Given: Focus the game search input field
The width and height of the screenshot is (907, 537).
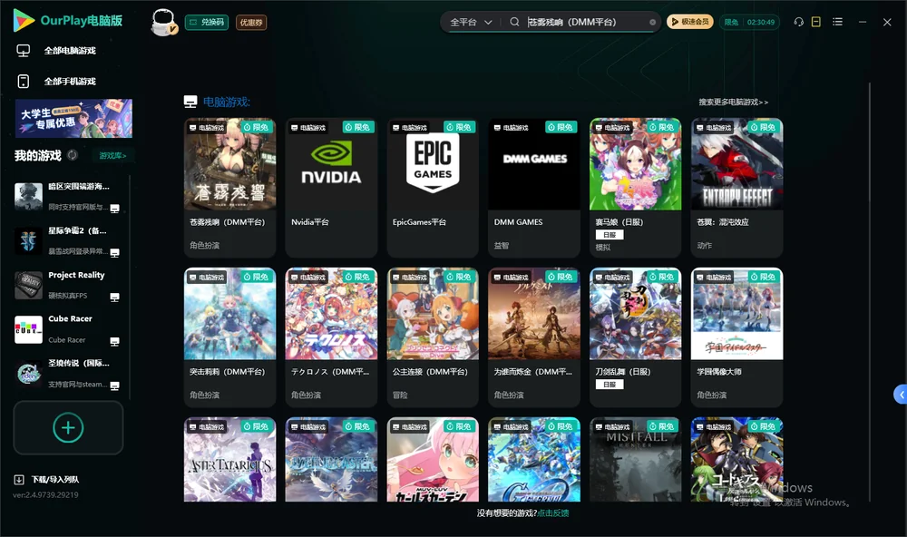Looking at the screenshot, I should pyautogui.click(x=585, y=22).
